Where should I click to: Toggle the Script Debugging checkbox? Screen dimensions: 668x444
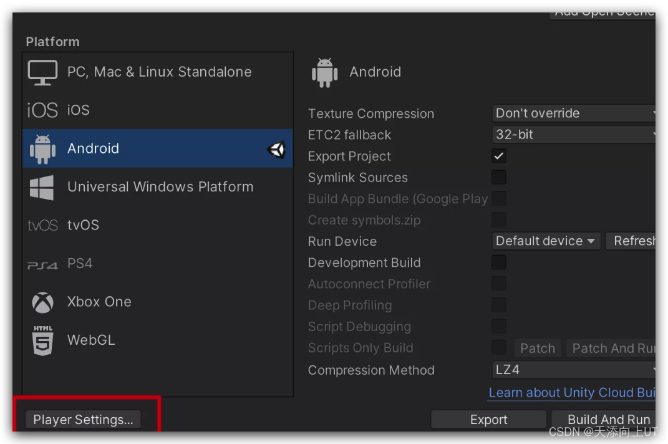(499, 326)
